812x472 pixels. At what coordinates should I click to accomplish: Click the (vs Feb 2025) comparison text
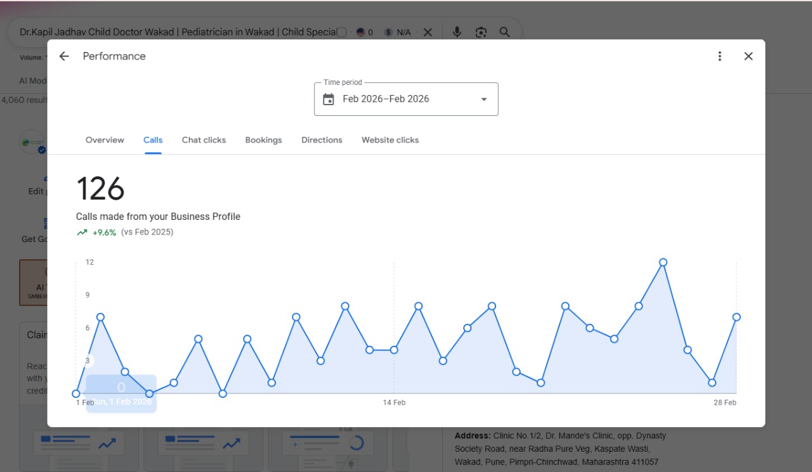[x=147, y=233]
